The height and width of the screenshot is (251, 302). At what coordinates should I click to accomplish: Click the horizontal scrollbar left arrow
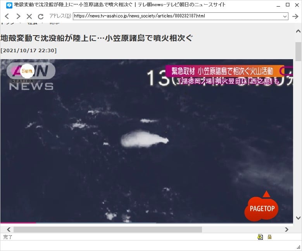click(9, 229)
